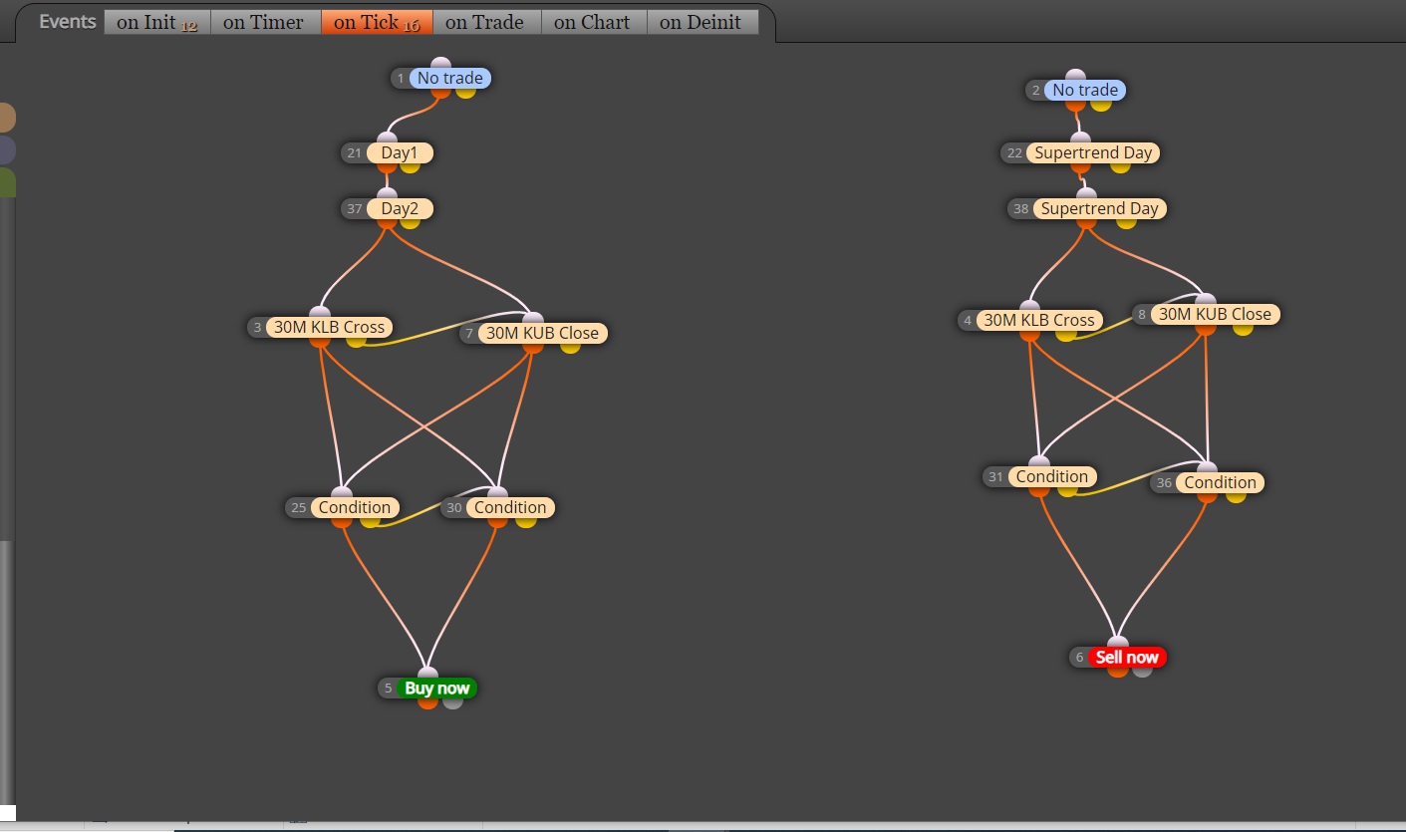Image resolution: width=1406 pixels, height=832 pixels.
Task: Open the on Chart events tab
Action: point(593,22)
